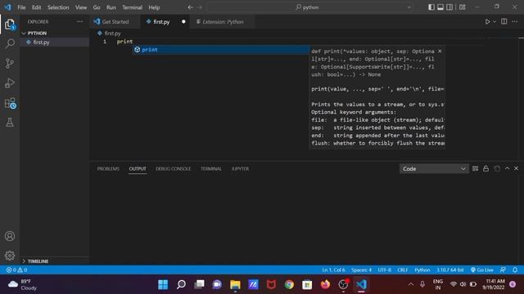Screen dimensions: 524x294
Task: Switch to the JUPYTER panel tab
Action: tap(240, 169)
